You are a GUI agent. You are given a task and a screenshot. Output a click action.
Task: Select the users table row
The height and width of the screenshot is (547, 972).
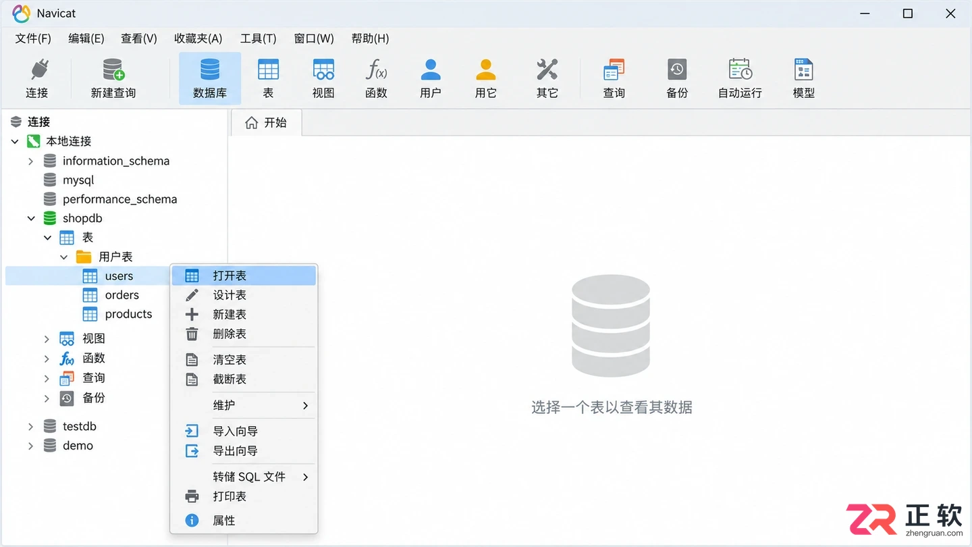[87, 276]
